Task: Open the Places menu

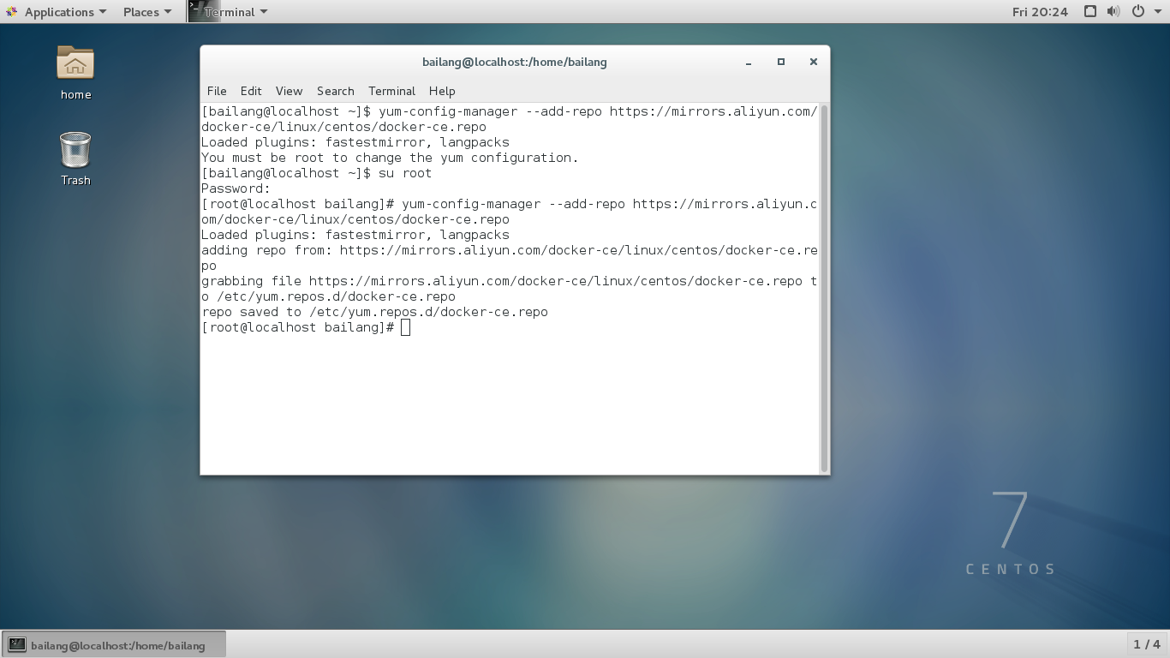Action: coord(147,12)
